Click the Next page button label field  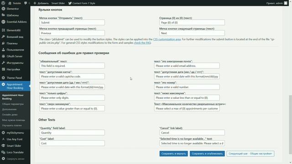pos(192,33)
